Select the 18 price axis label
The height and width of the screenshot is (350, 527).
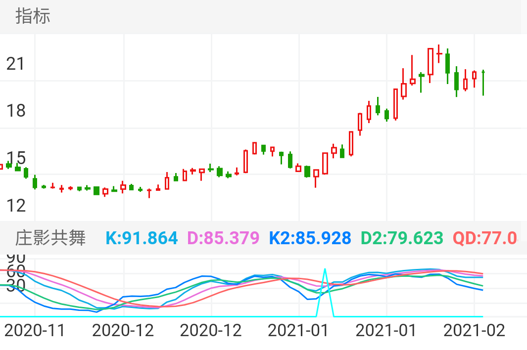pyautogui.click(x=15, y=111)
